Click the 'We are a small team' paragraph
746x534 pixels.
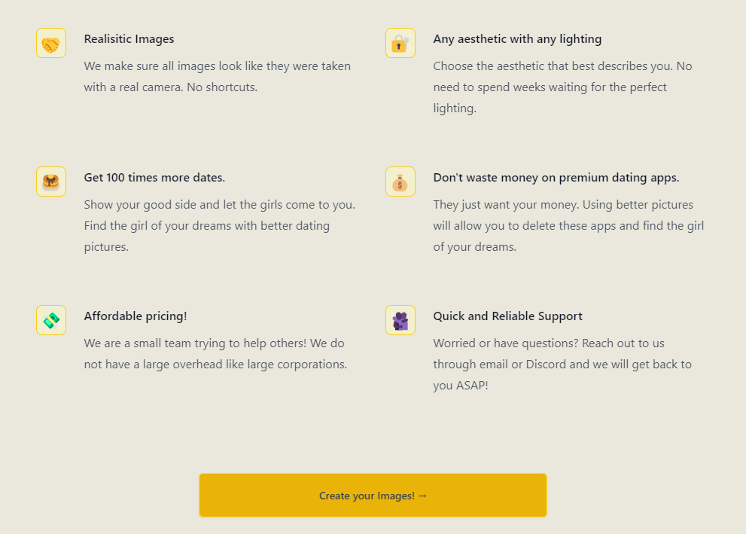click(x=215, y=354)
